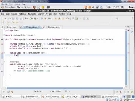Open the Source menu
135x101 pixels.
tap(14, 14)
